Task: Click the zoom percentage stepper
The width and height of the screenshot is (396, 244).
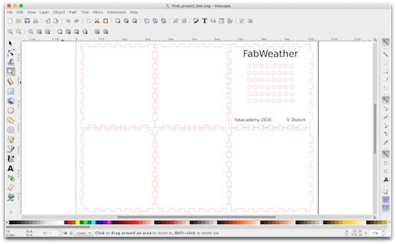Action: coord(383,233)
